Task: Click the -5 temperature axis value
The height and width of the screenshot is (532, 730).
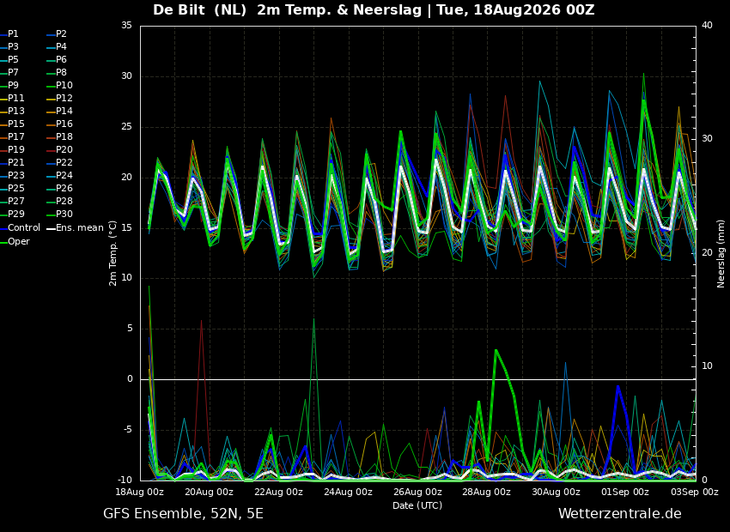Action: tap(128, 430)
